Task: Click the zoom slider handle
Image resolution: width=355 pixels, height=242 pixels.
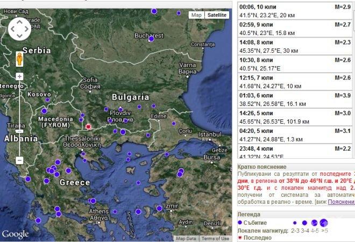Action: 19,131
